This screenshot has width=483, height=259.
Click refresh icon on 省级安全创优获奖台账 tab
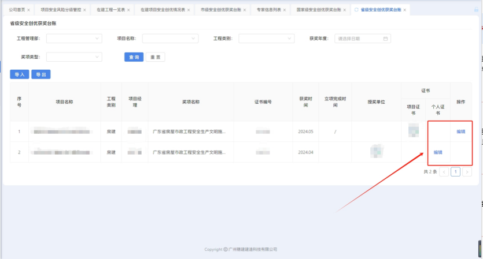(x=356, y=10)
